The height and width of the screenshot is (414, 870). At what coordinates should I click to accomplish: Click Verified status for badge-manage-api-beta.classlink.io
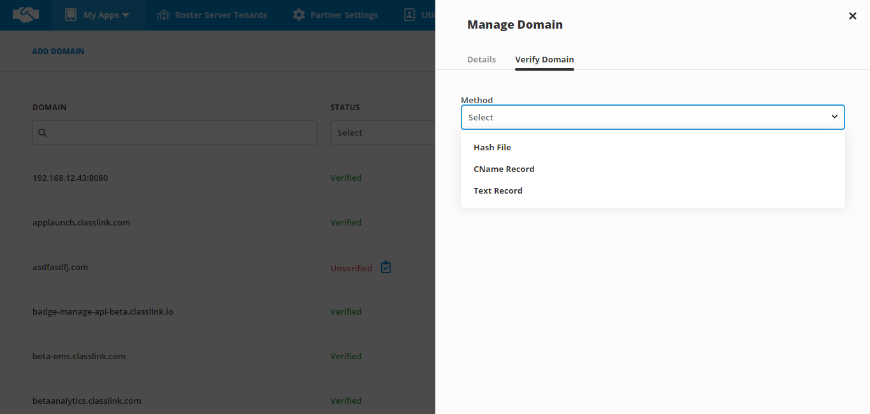[346, 311]
